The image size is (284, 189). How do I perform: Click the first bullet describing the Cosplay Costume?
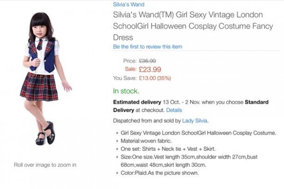click(198, 133)
